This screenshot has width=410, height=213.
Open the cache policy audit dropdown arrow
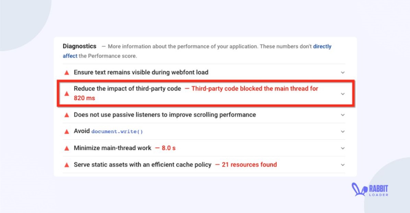point(342,165)
